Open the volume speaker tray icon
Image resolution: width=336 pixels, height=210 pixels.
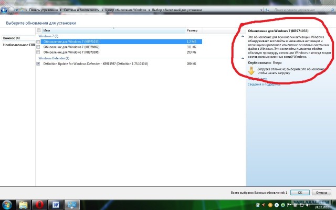[x=308, y=205]
